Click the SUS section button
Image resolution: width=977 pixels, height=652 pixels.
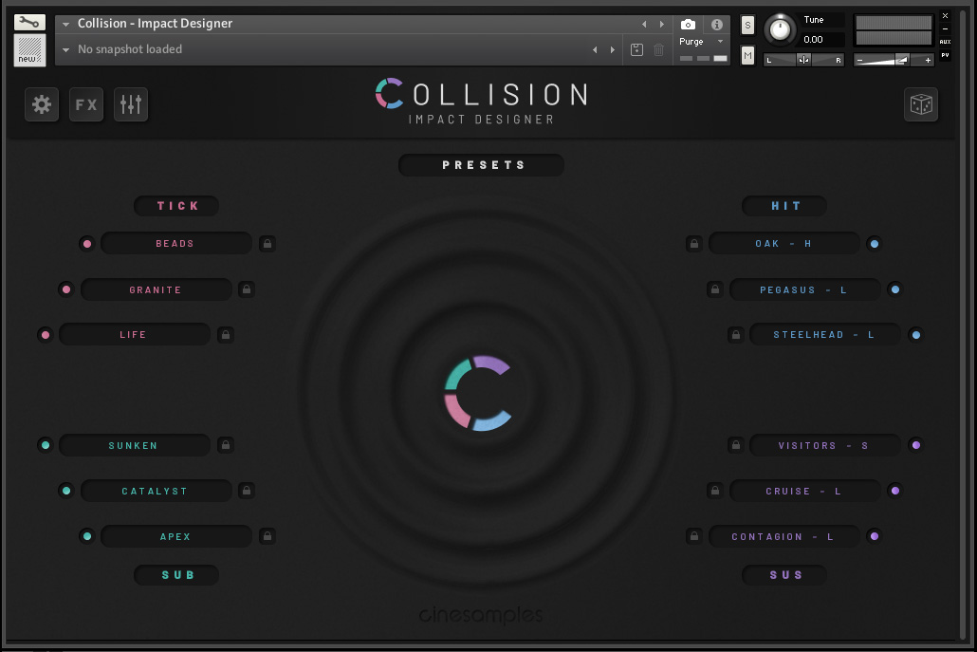[x=784, y=575]
